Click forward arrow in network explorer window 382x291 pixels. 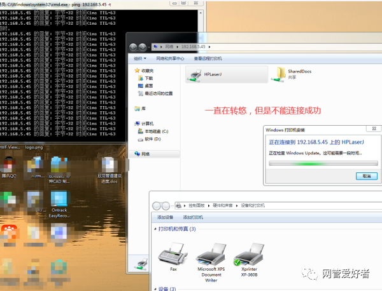[x=143, y=47]
